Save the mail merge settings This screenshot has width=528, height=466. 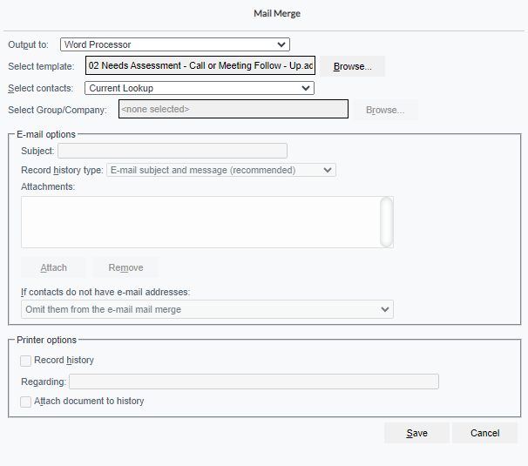coord(416,433)
